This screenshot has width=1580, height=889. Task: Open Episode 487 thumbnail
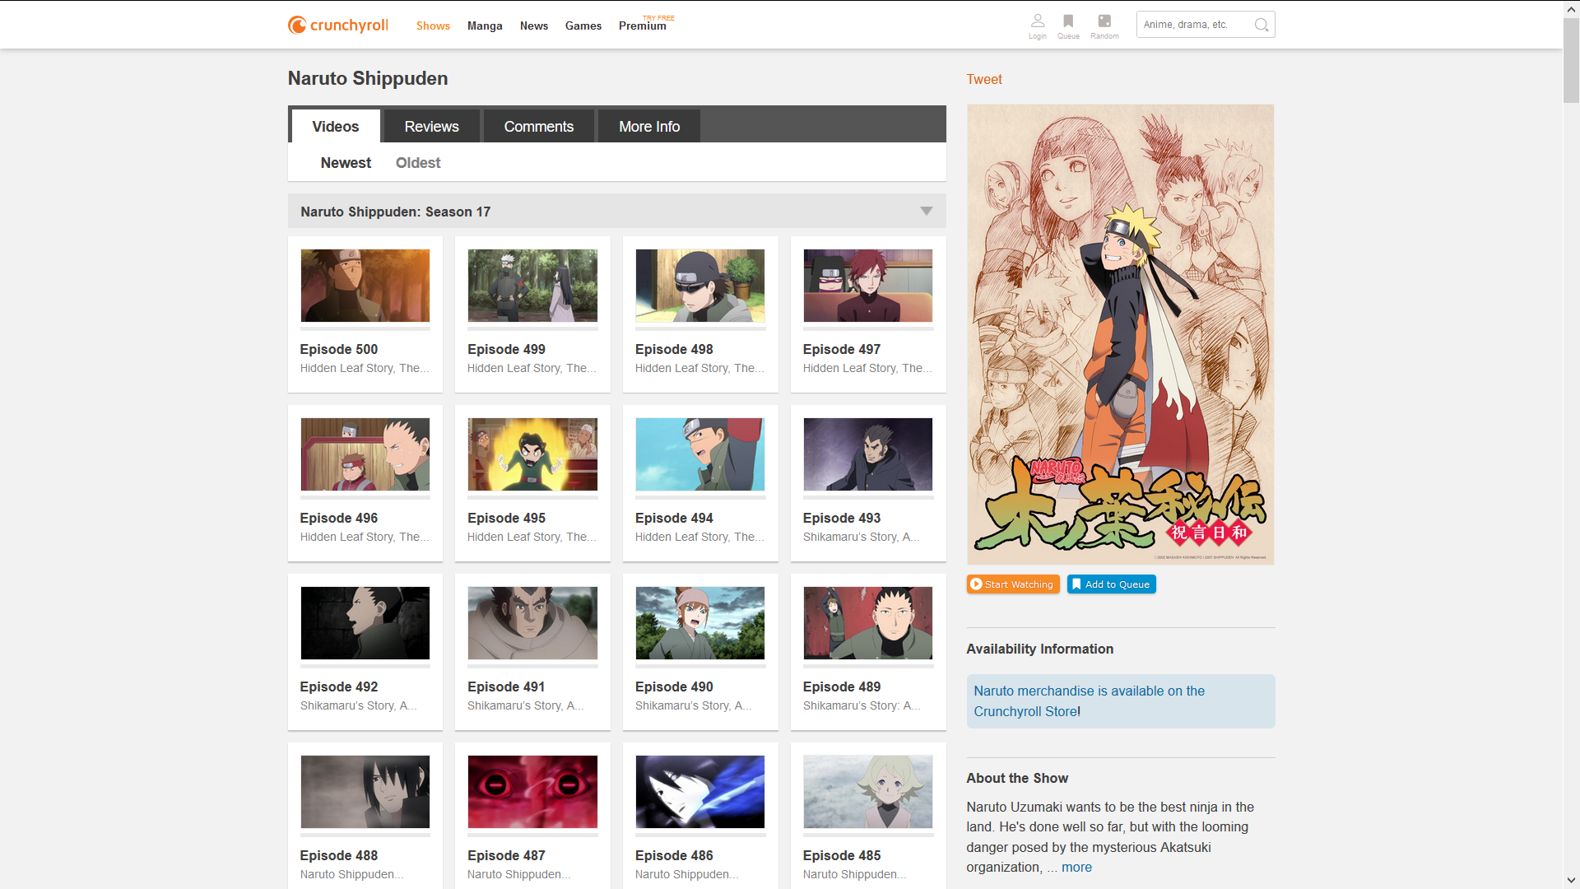click(532, 792)
